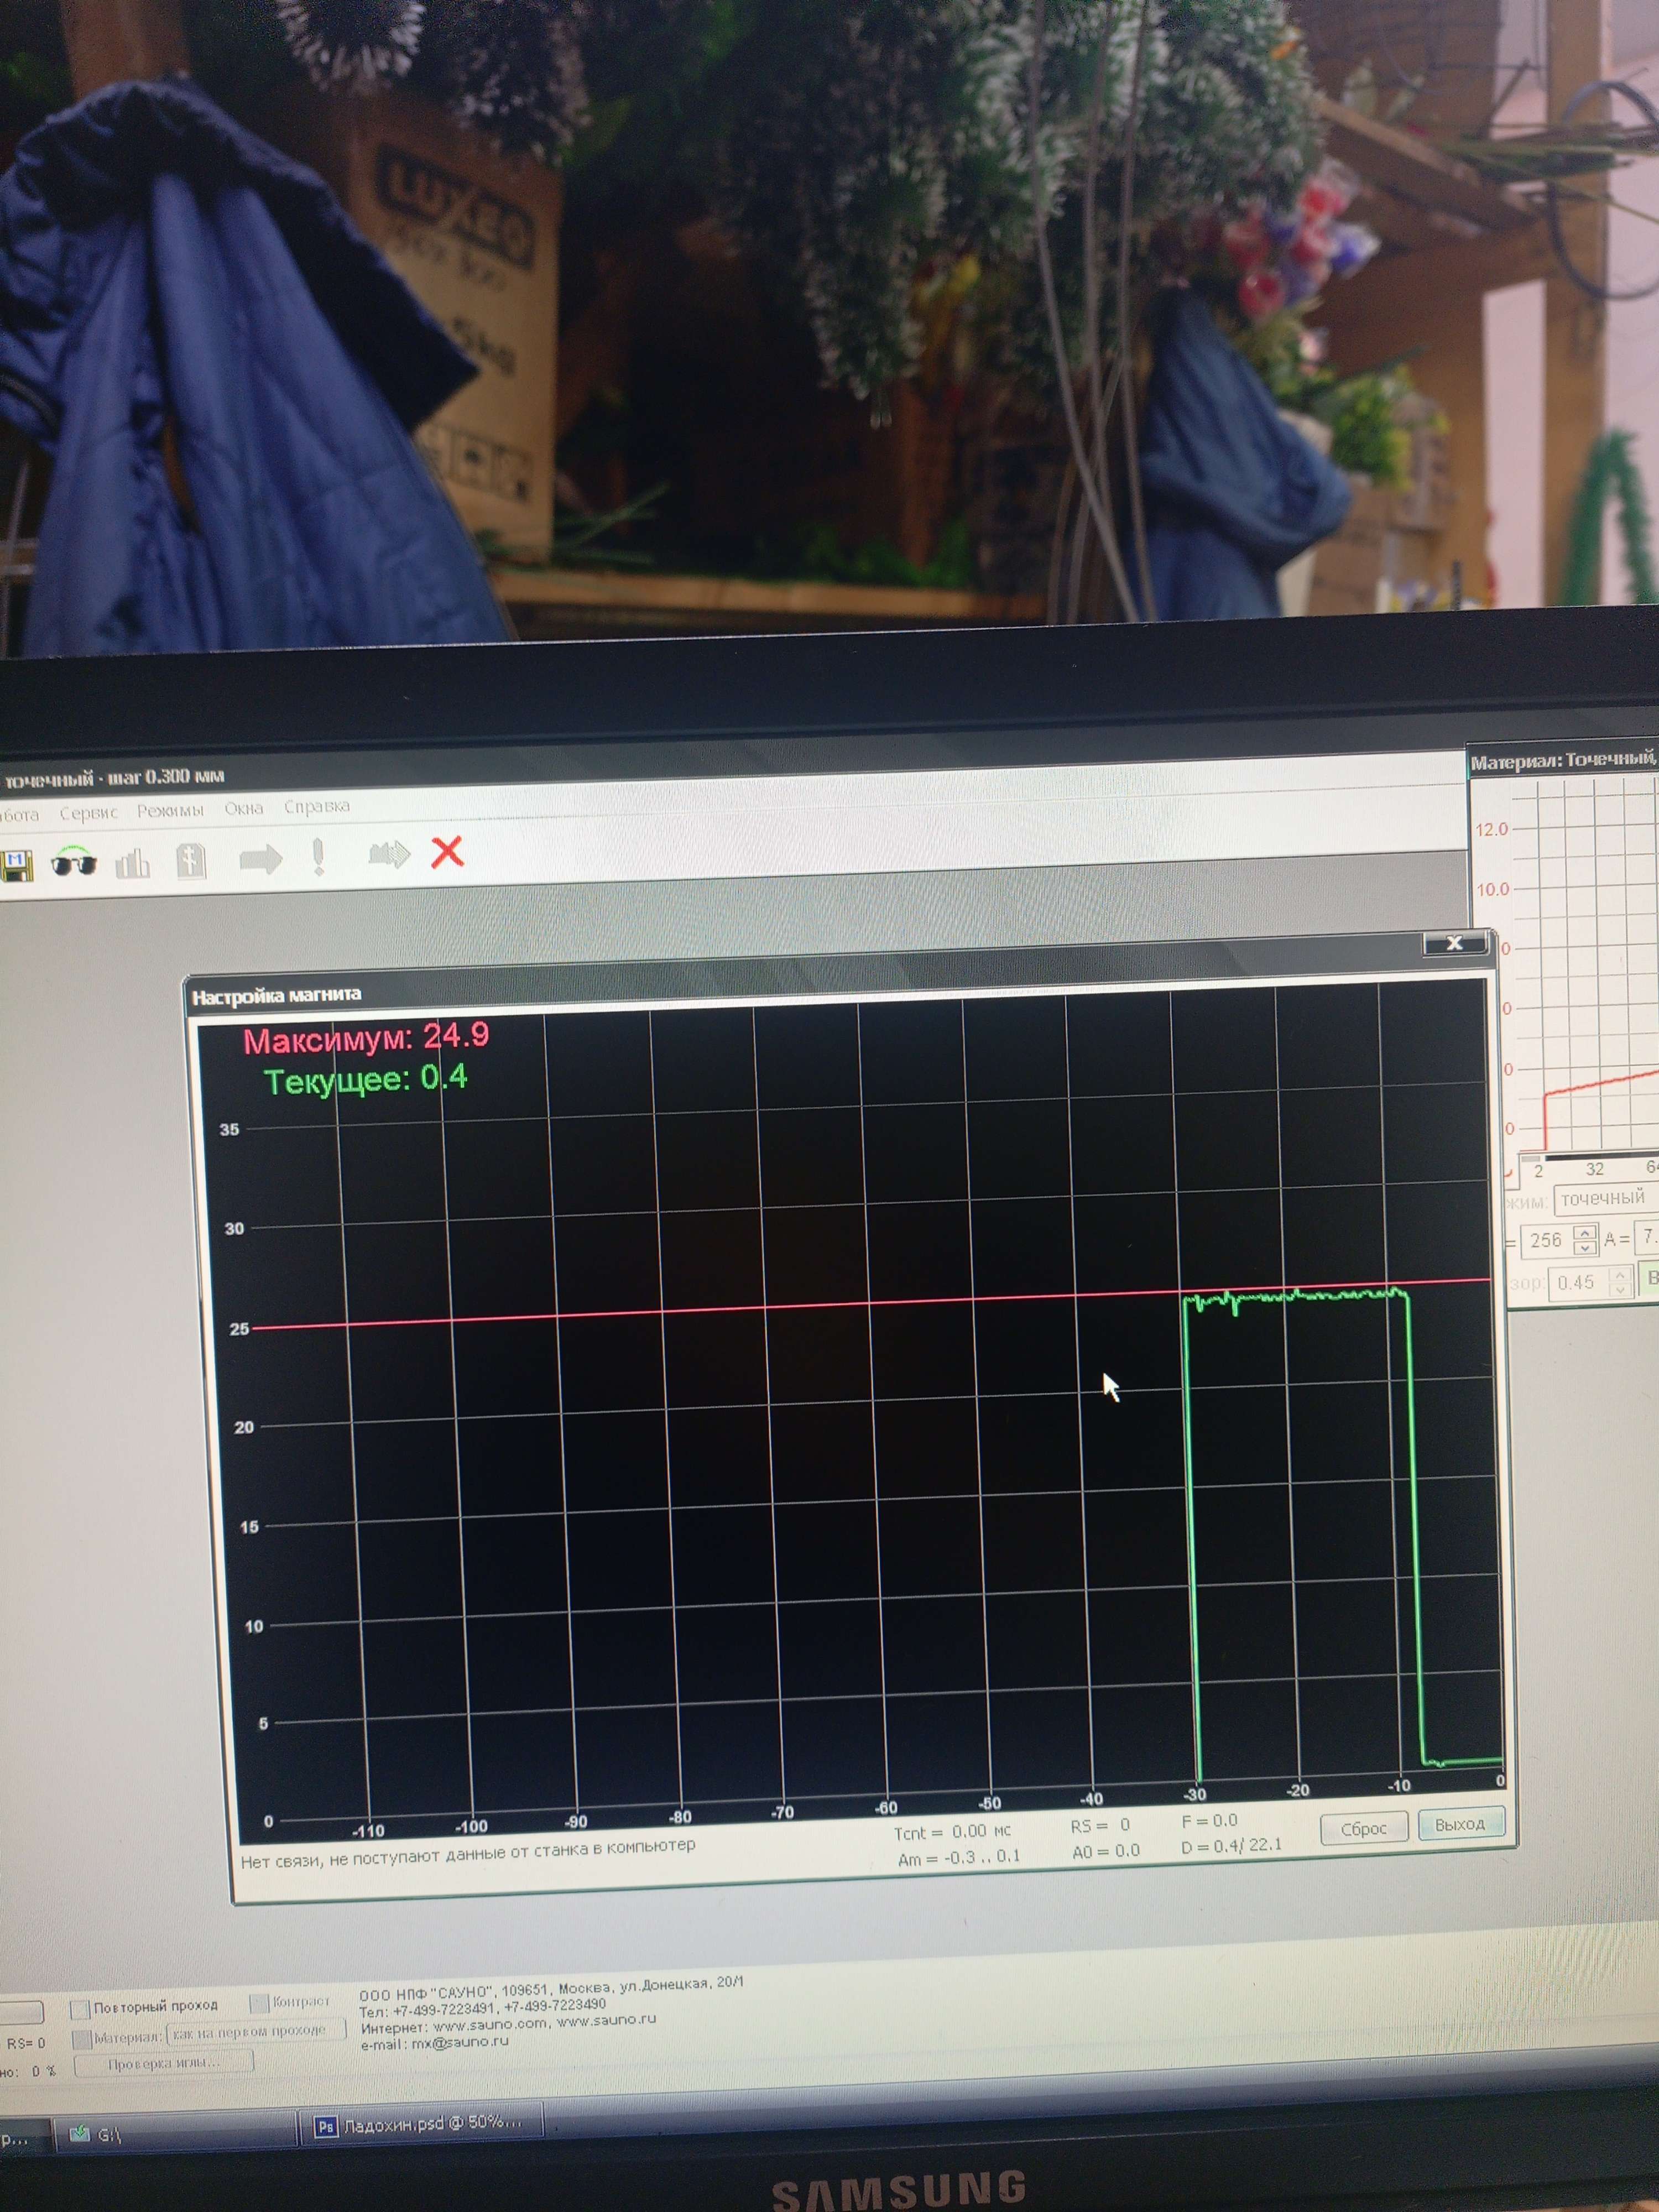The width and height of the screenshot is (1659, 2212).
Task: Click the down arrow of 256 spinner
Action: coord(1584,1247)
